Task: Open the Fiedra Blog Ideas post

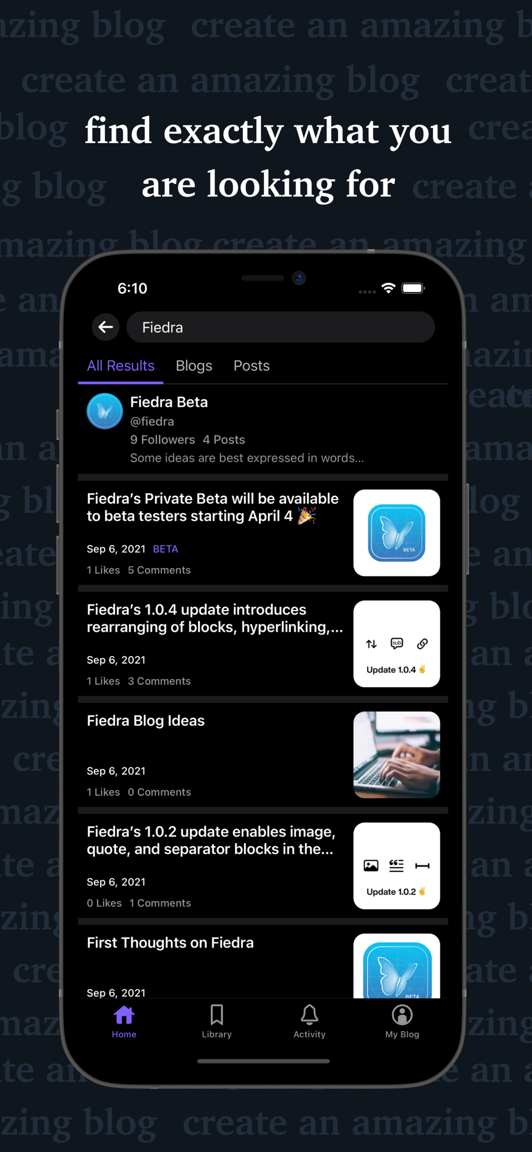Action: point(263,755)
